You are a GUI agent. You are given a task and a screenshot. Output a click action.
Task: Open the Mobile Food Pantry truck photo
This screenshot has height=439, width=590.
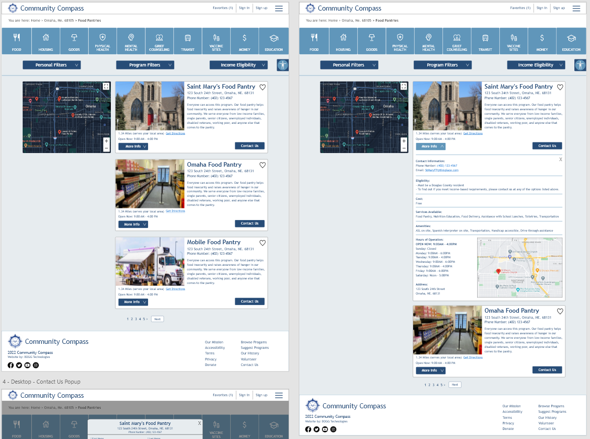(150, 262)
